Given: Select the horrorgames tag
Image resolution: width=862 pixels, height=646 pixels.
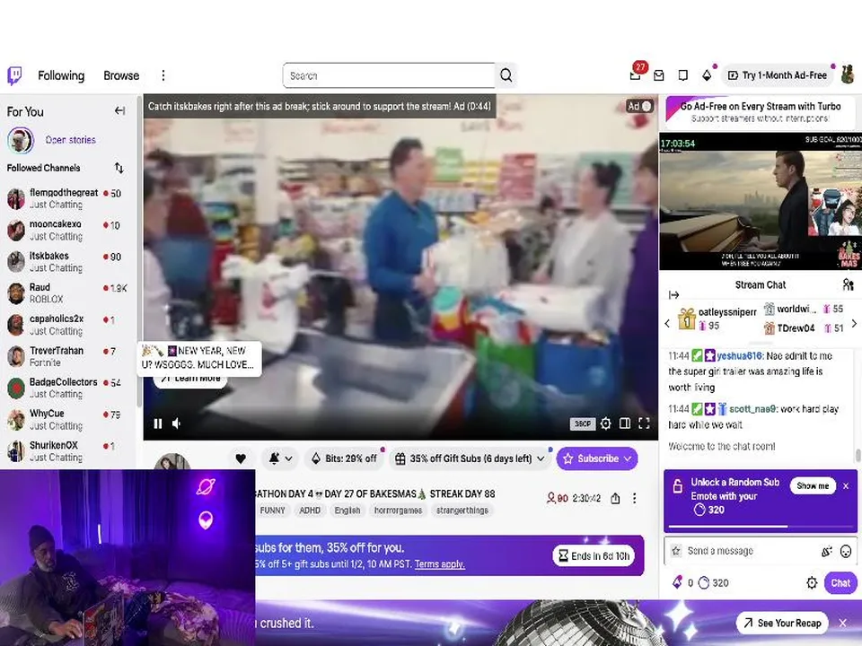Looking at the screenshot, I should pos(398,511).
